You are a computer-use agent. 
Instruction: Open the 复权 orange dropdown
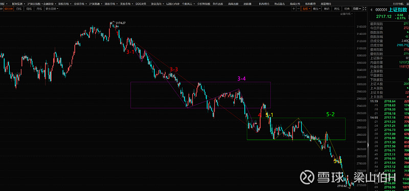click(x=306, y=9)
